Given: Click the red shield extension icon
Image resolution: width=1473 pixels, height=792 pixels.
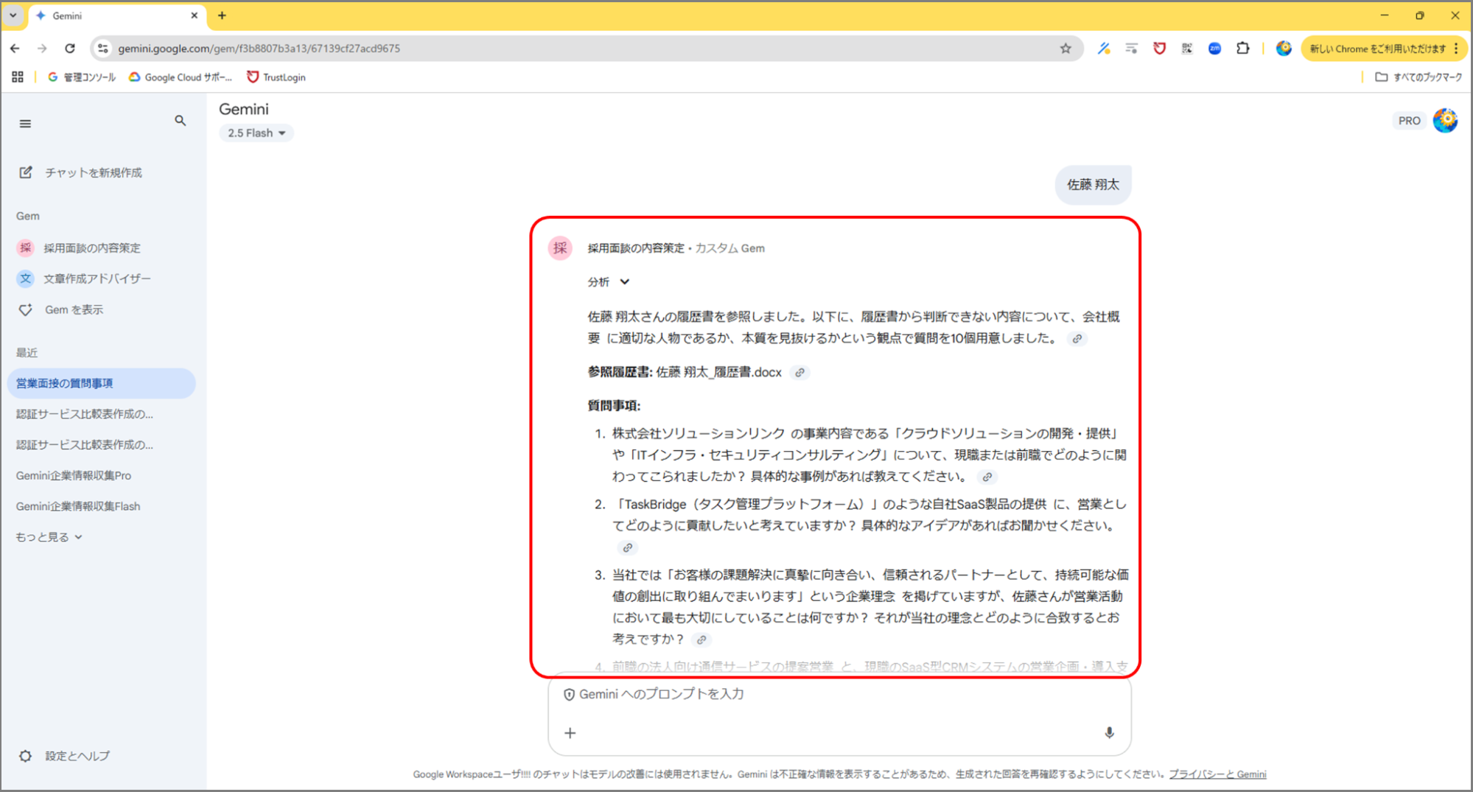Looking at the screenshot, I should [x=1159, y=49].
